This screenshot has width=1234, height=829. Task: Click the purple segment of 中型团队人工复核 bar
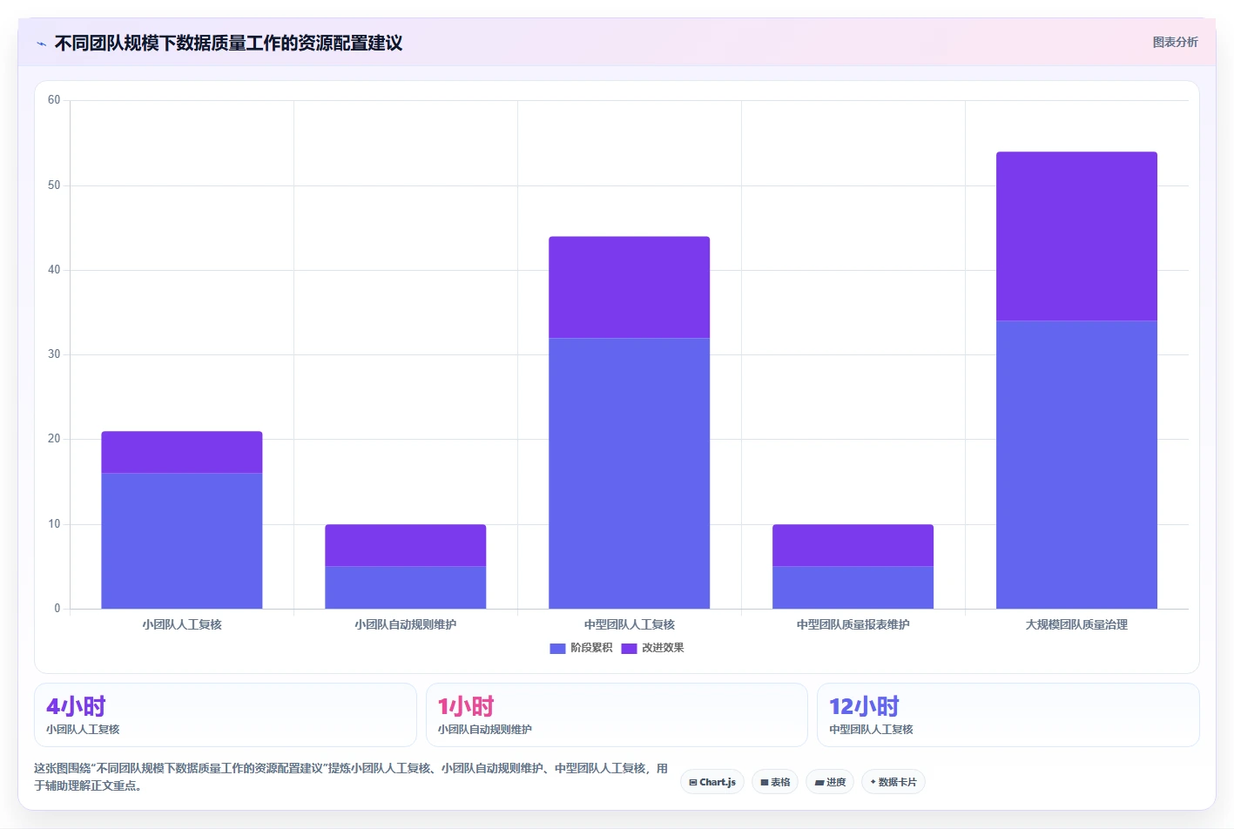point(630,287)
